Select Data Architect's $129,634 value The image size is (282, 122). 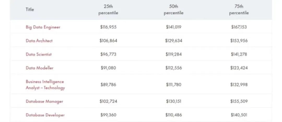(173, 41)
